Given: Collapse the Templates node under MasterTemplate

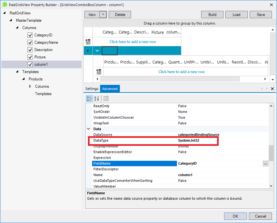Looking at the screenshot, I should pos(17,71).
